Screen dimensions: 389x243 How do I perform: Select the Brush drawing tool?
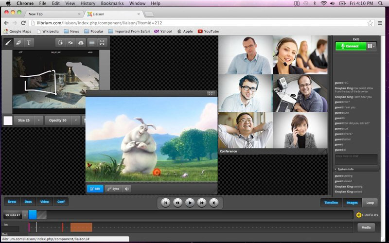(8, 43)
